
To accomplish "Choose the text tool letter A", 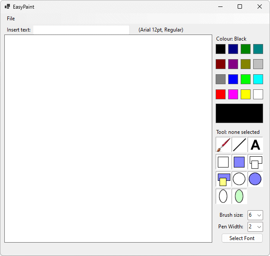I will 255,145.
